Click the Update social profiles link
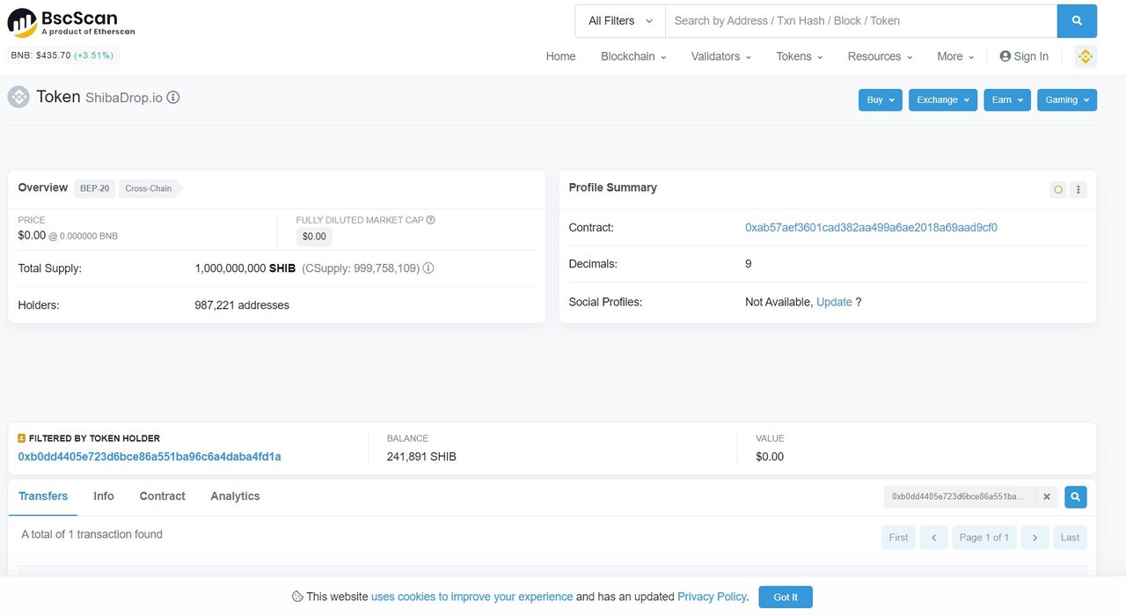Image resolution: width=1126 pixels, height=616 pixels. coord(834,302)
